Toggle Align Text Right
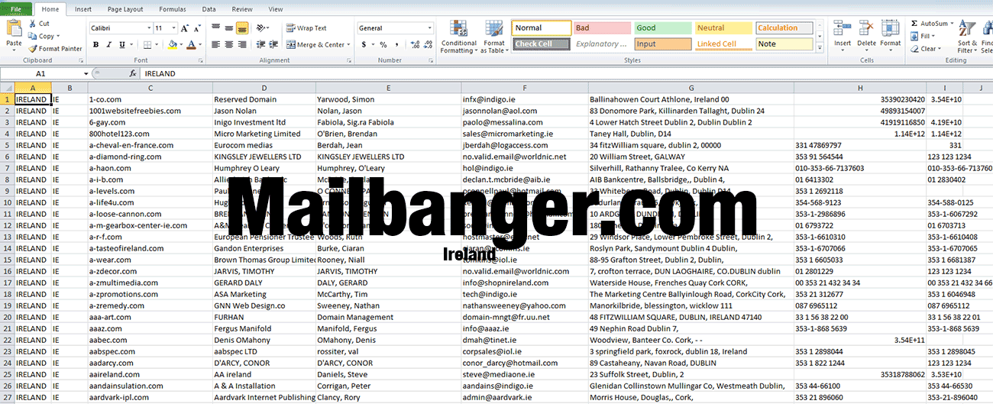This screenshot has width=993, height=404. [242, 45]
